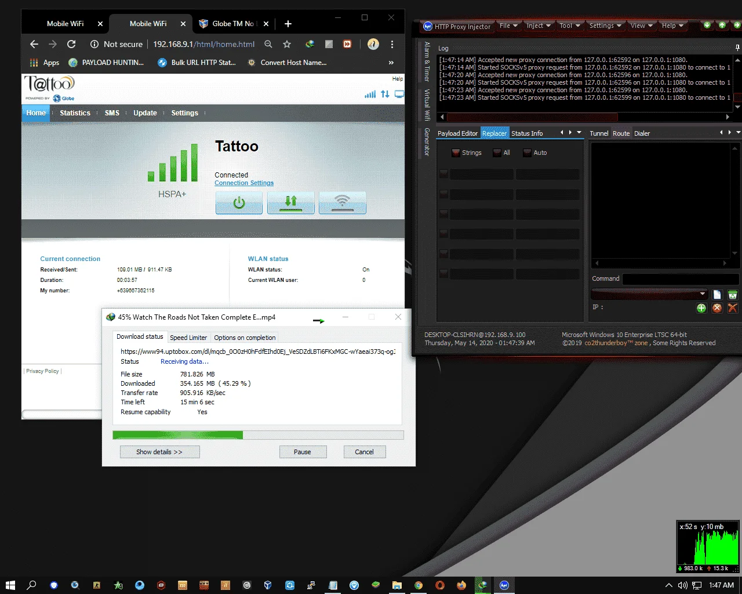Open the File dropdown menu in HTTP Proxy Injector
The height and width of the screenshot is (594, 742).
tap(508, 26)
